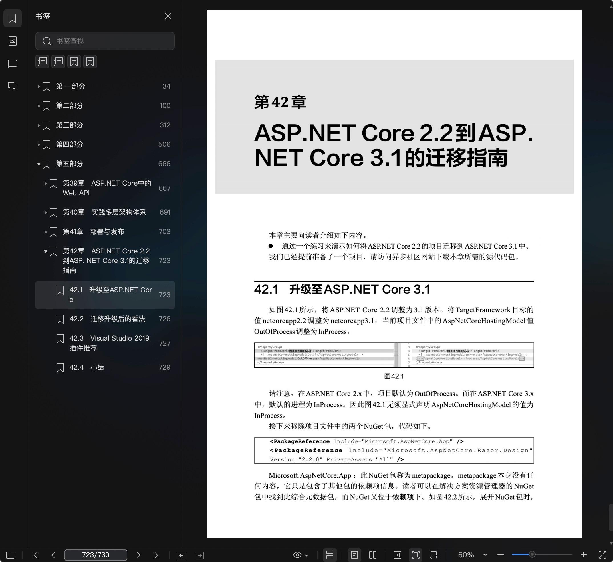Open bookmark 42.2 迁移升级后的看法
The height and width of the screenshot is (562, 613).
(x=107, y=319)
